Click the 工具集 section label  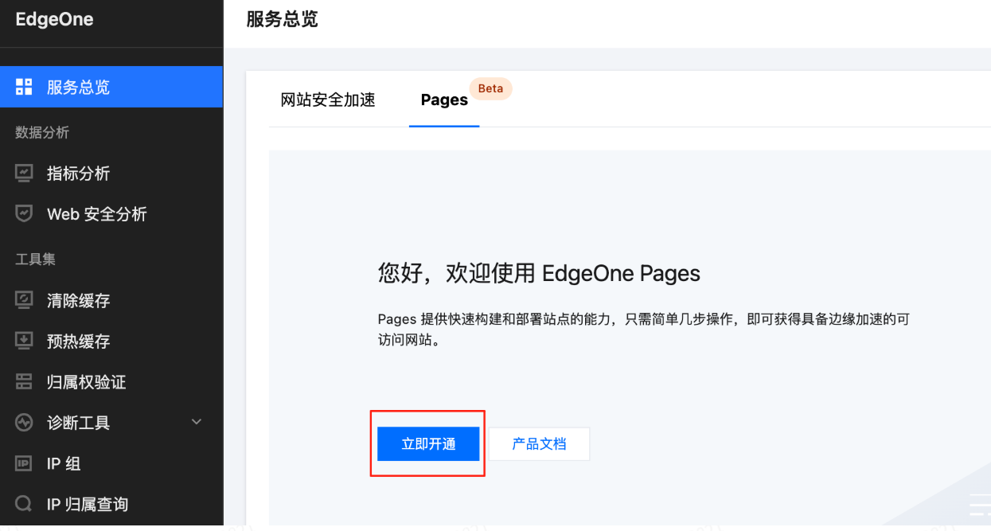[x=35, y=260]
